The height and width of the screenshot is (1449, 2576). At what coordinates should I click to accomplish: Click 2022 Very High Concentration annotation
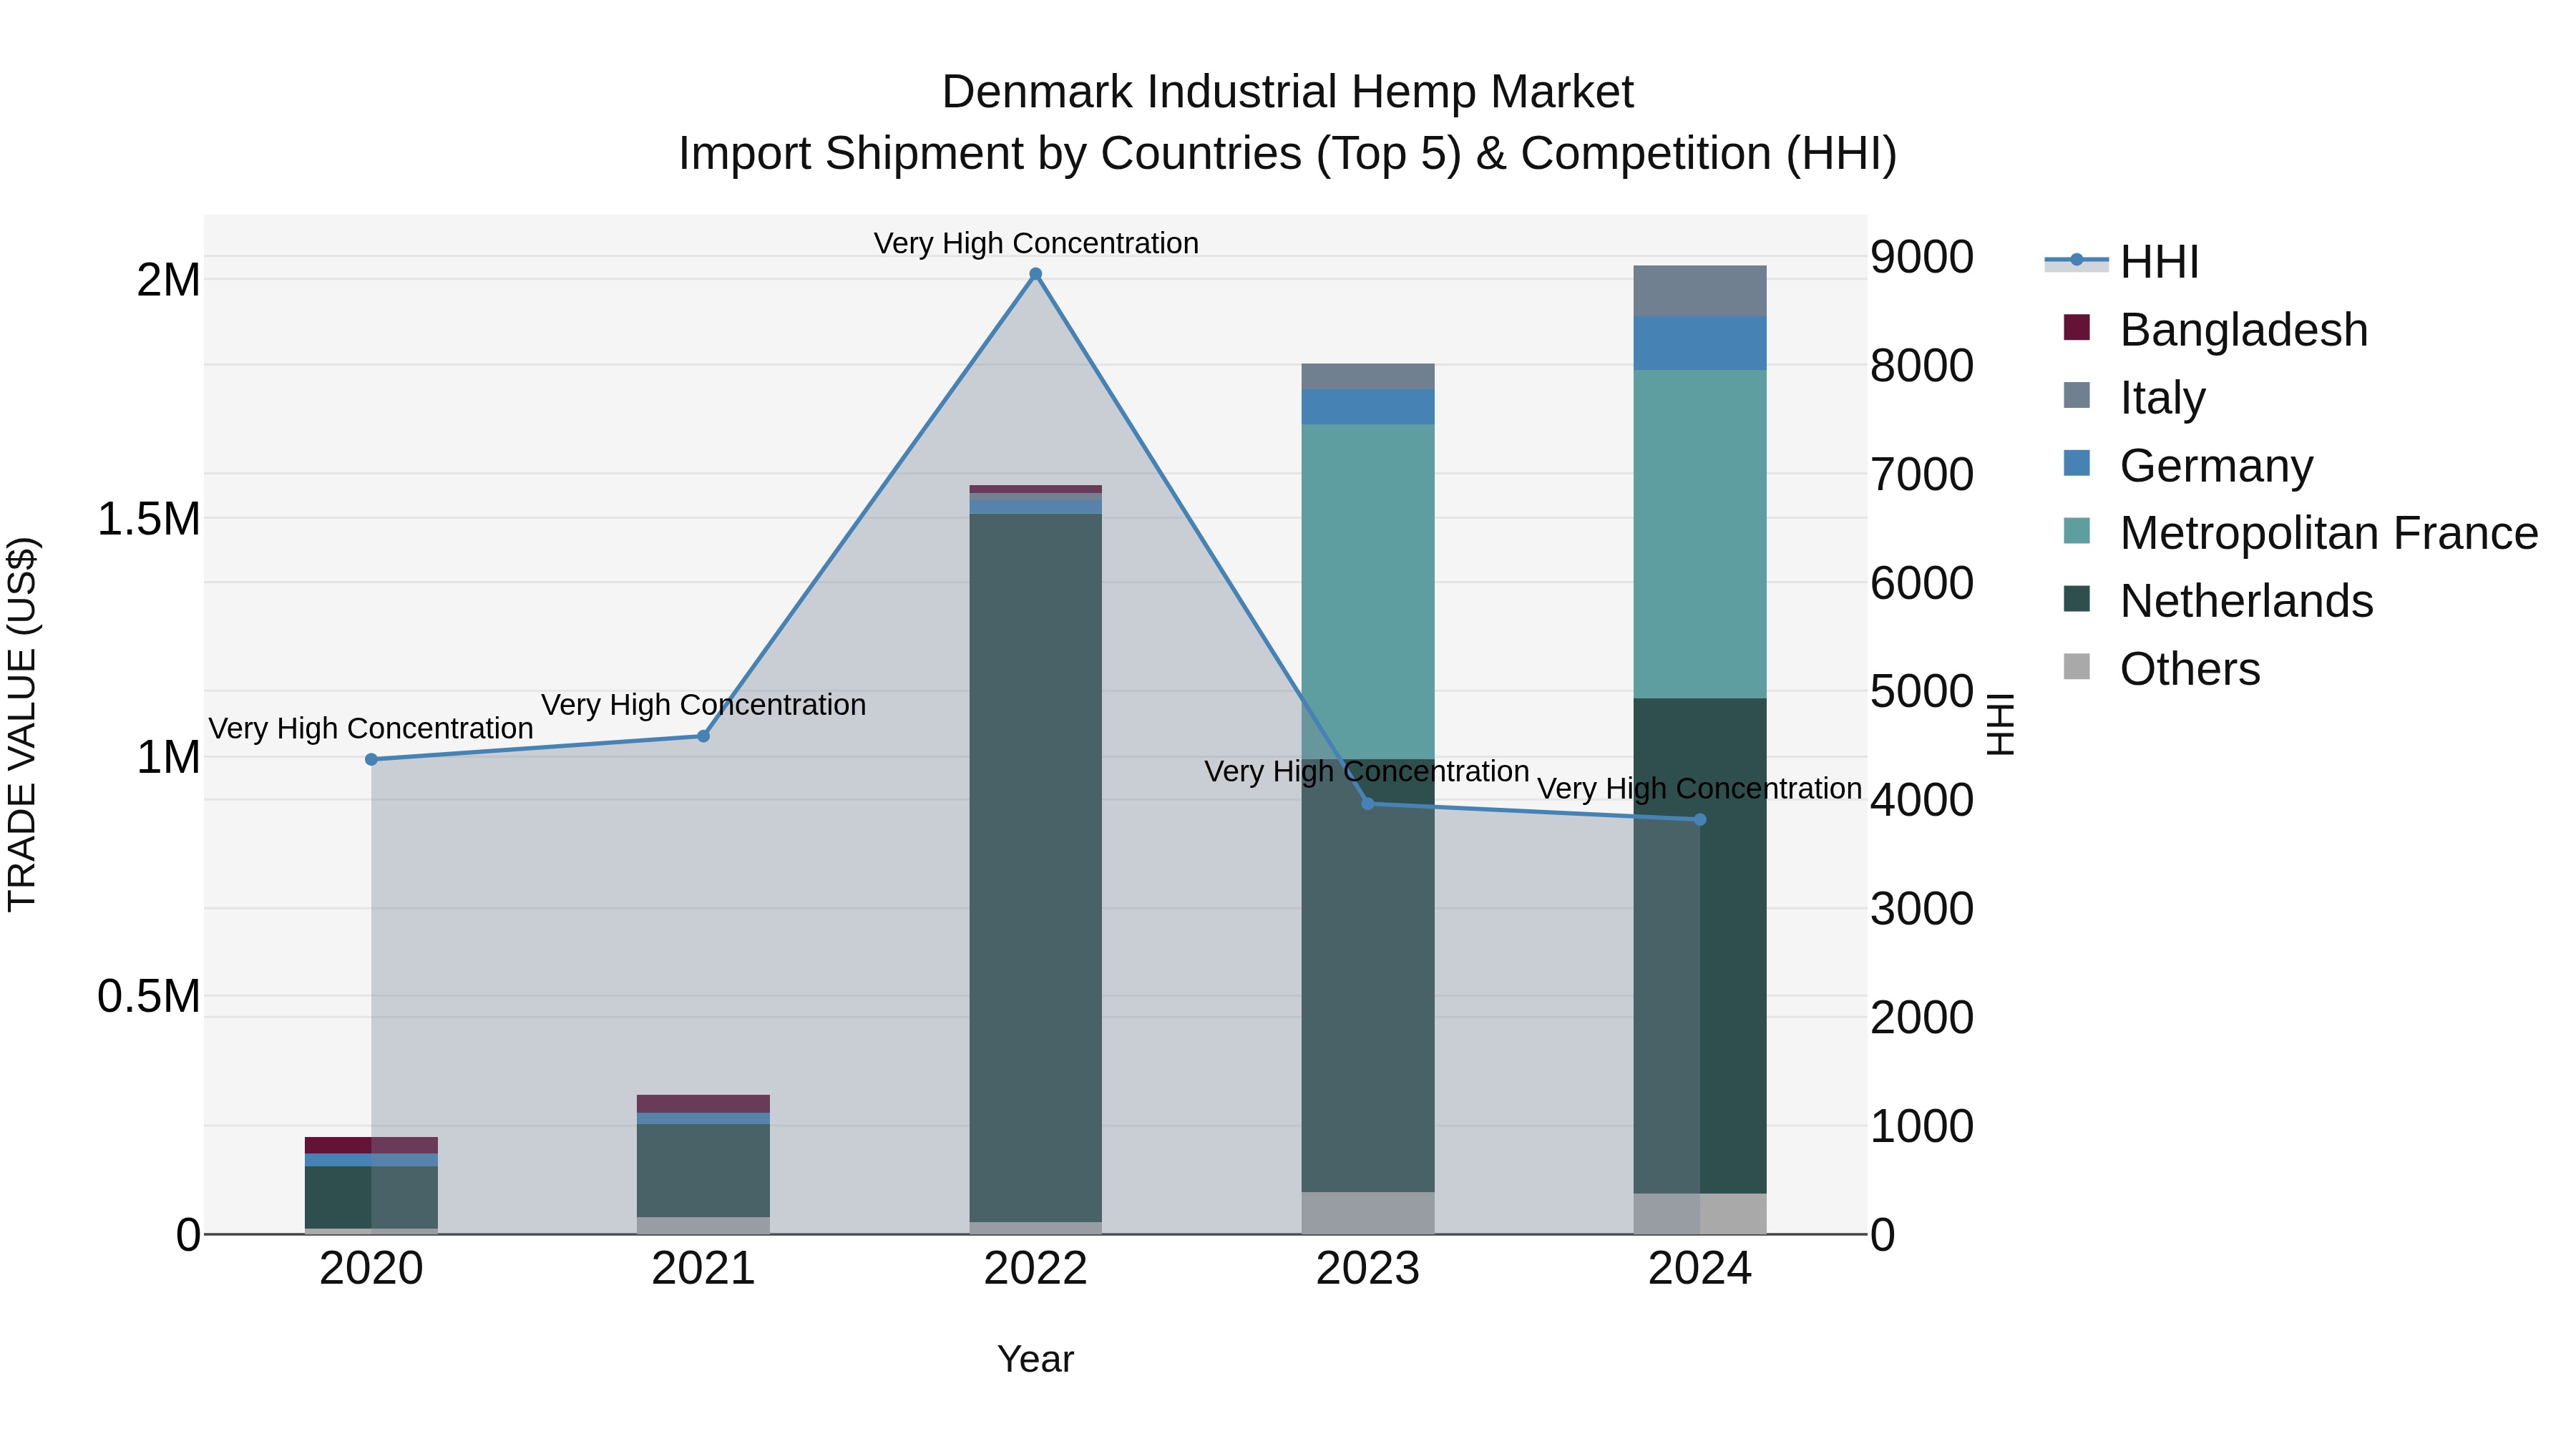(1036, 243)
